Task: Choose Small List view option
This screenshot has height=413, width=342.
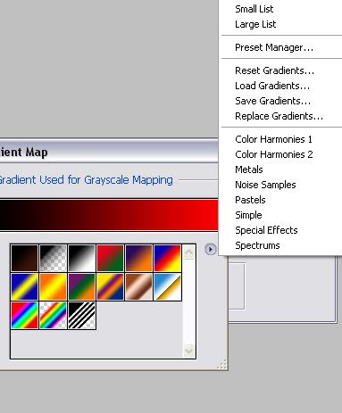Action: tap(254, 9)
